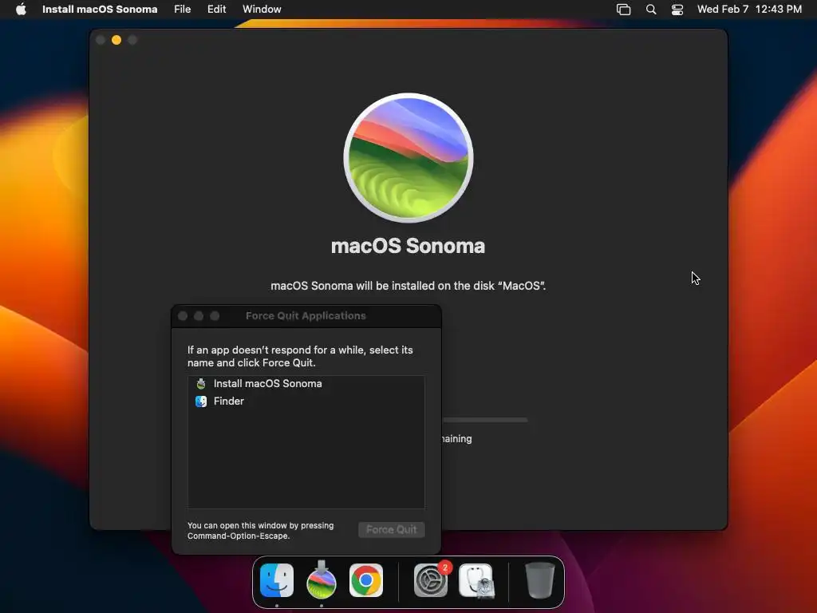Open the Install macOS Sonoma menu
This screenshot has height=613, width=817.
tap(100, 9)
